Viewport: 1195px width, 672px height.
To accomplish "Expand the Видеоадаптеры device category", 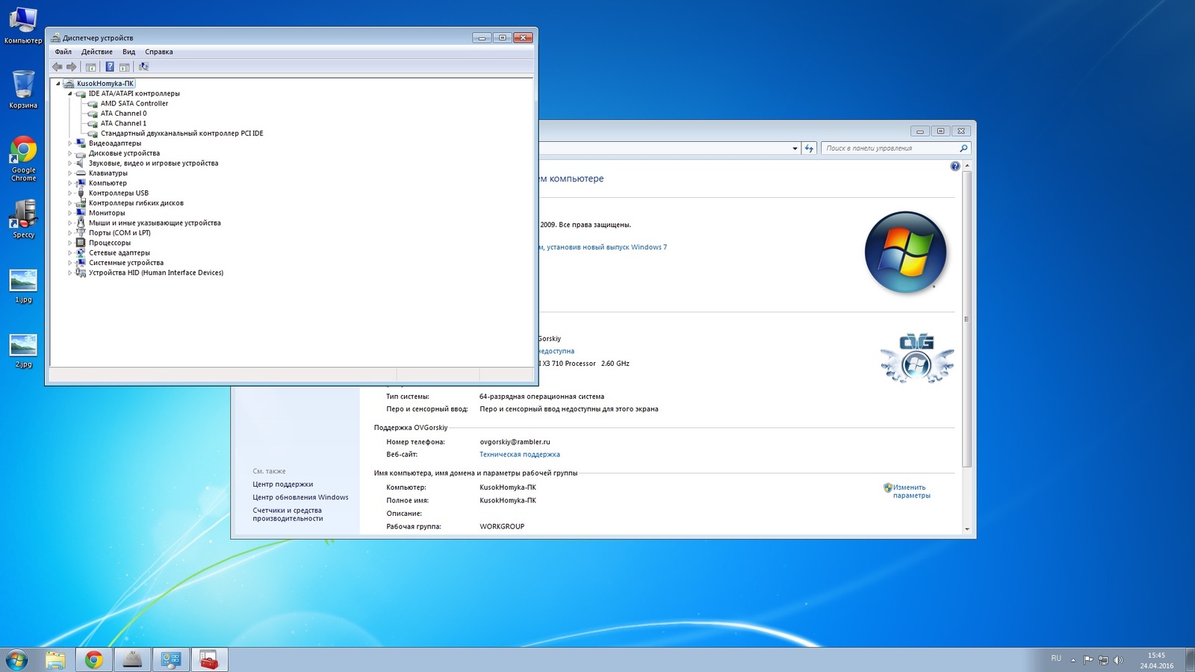I will (70, 143).
